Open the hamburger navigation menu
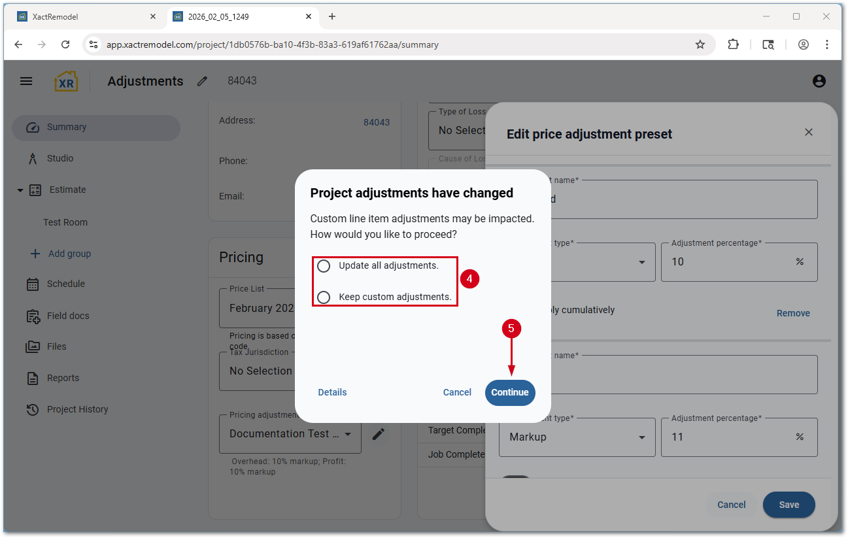Screen dimensions: 848x538 click(x=26, y=80)
